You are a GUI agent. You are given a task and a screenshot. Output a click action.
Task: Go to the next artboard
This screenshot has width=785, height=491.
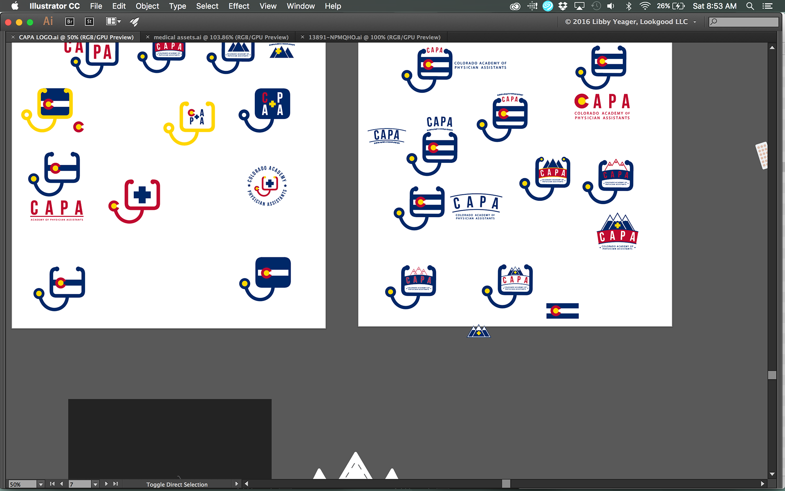point(106,484)
